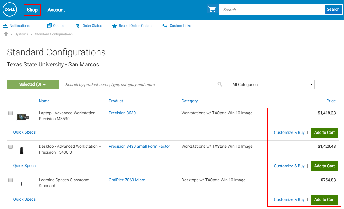Click the Laptop - Advanced Workstation name text
Viewport: 344px width, 209px height.
point(69,116)
